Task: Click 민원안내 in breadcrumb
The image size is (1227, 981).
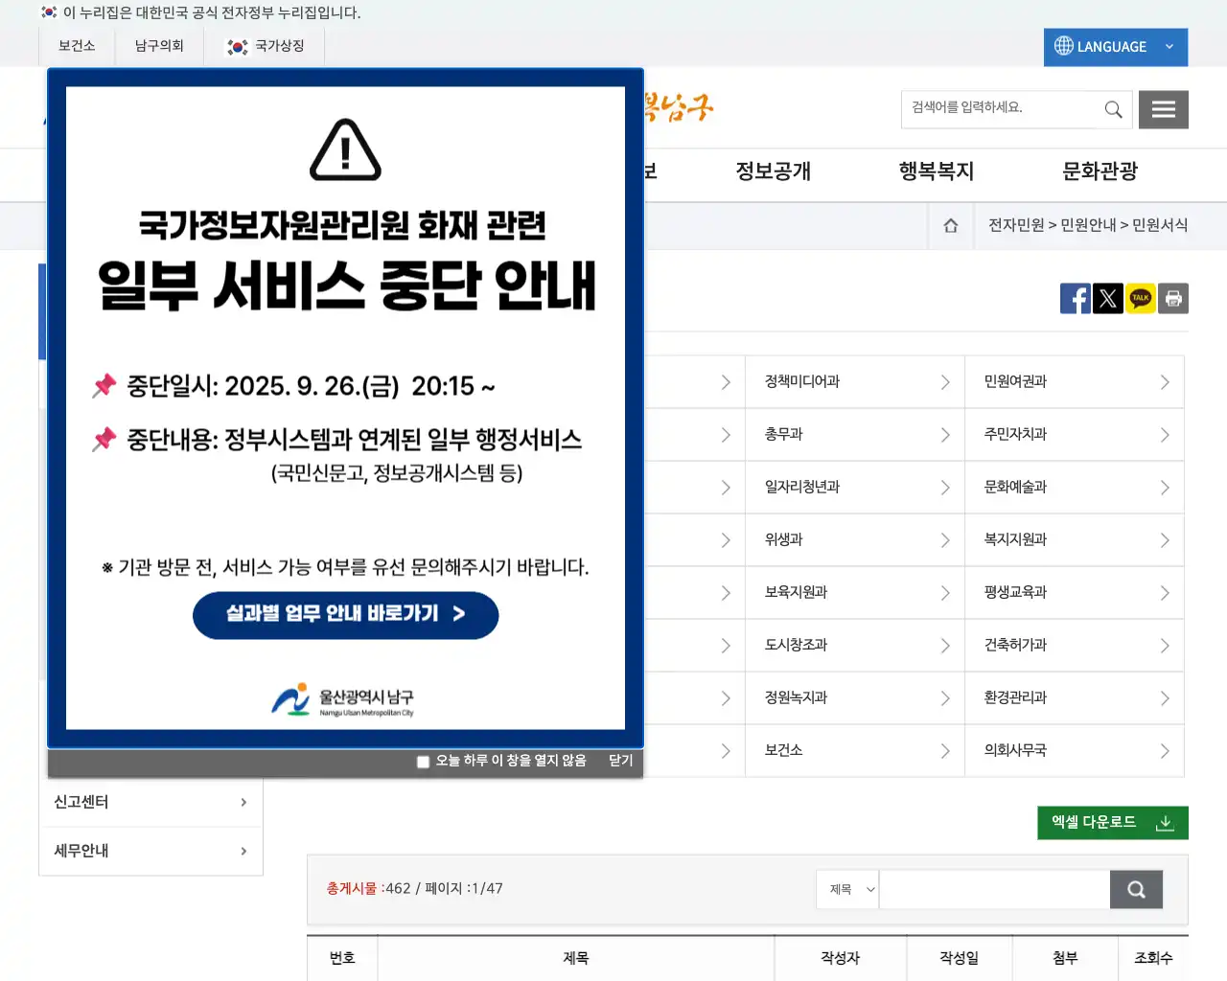Action: tap(1088, 225)
